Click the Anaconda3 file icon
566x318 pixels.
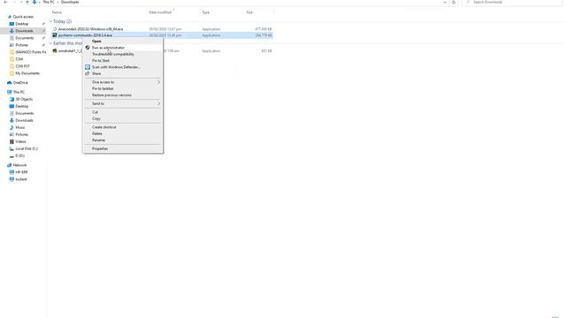click(55, 29)
